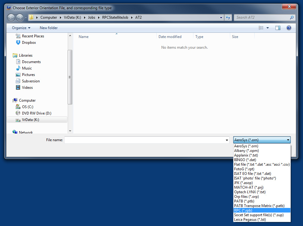Choose AeroSys (*.orn) from the list
The height and width of the screenshot is (226, 303).
point(262,146)
